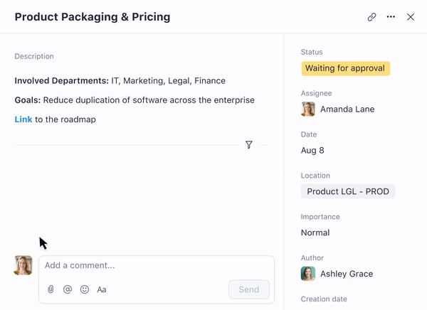Send the comment
The width and height of the screenshot is (427, 310).
tap(249, 289)
